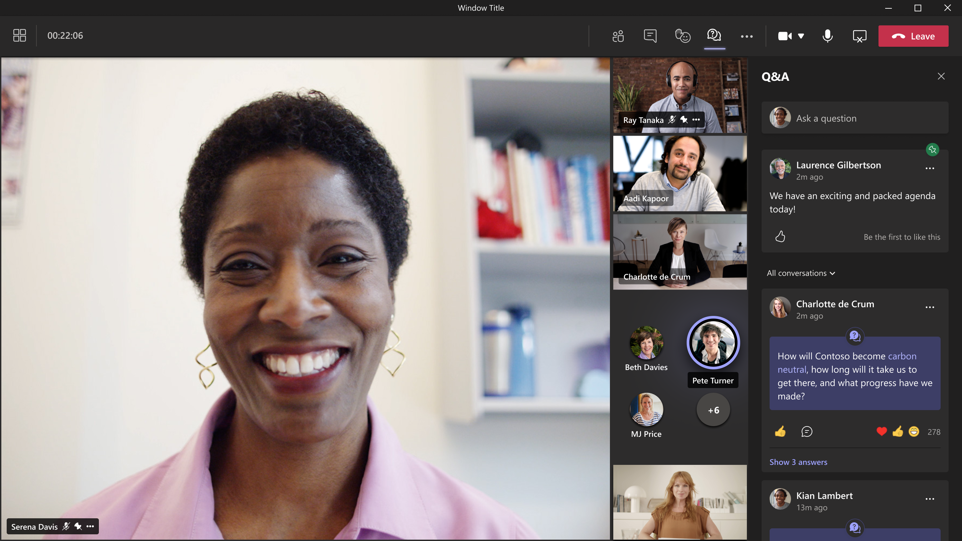The image size is (962, 541).
Task: Open the participants people icon
Action: coord(618,36)
